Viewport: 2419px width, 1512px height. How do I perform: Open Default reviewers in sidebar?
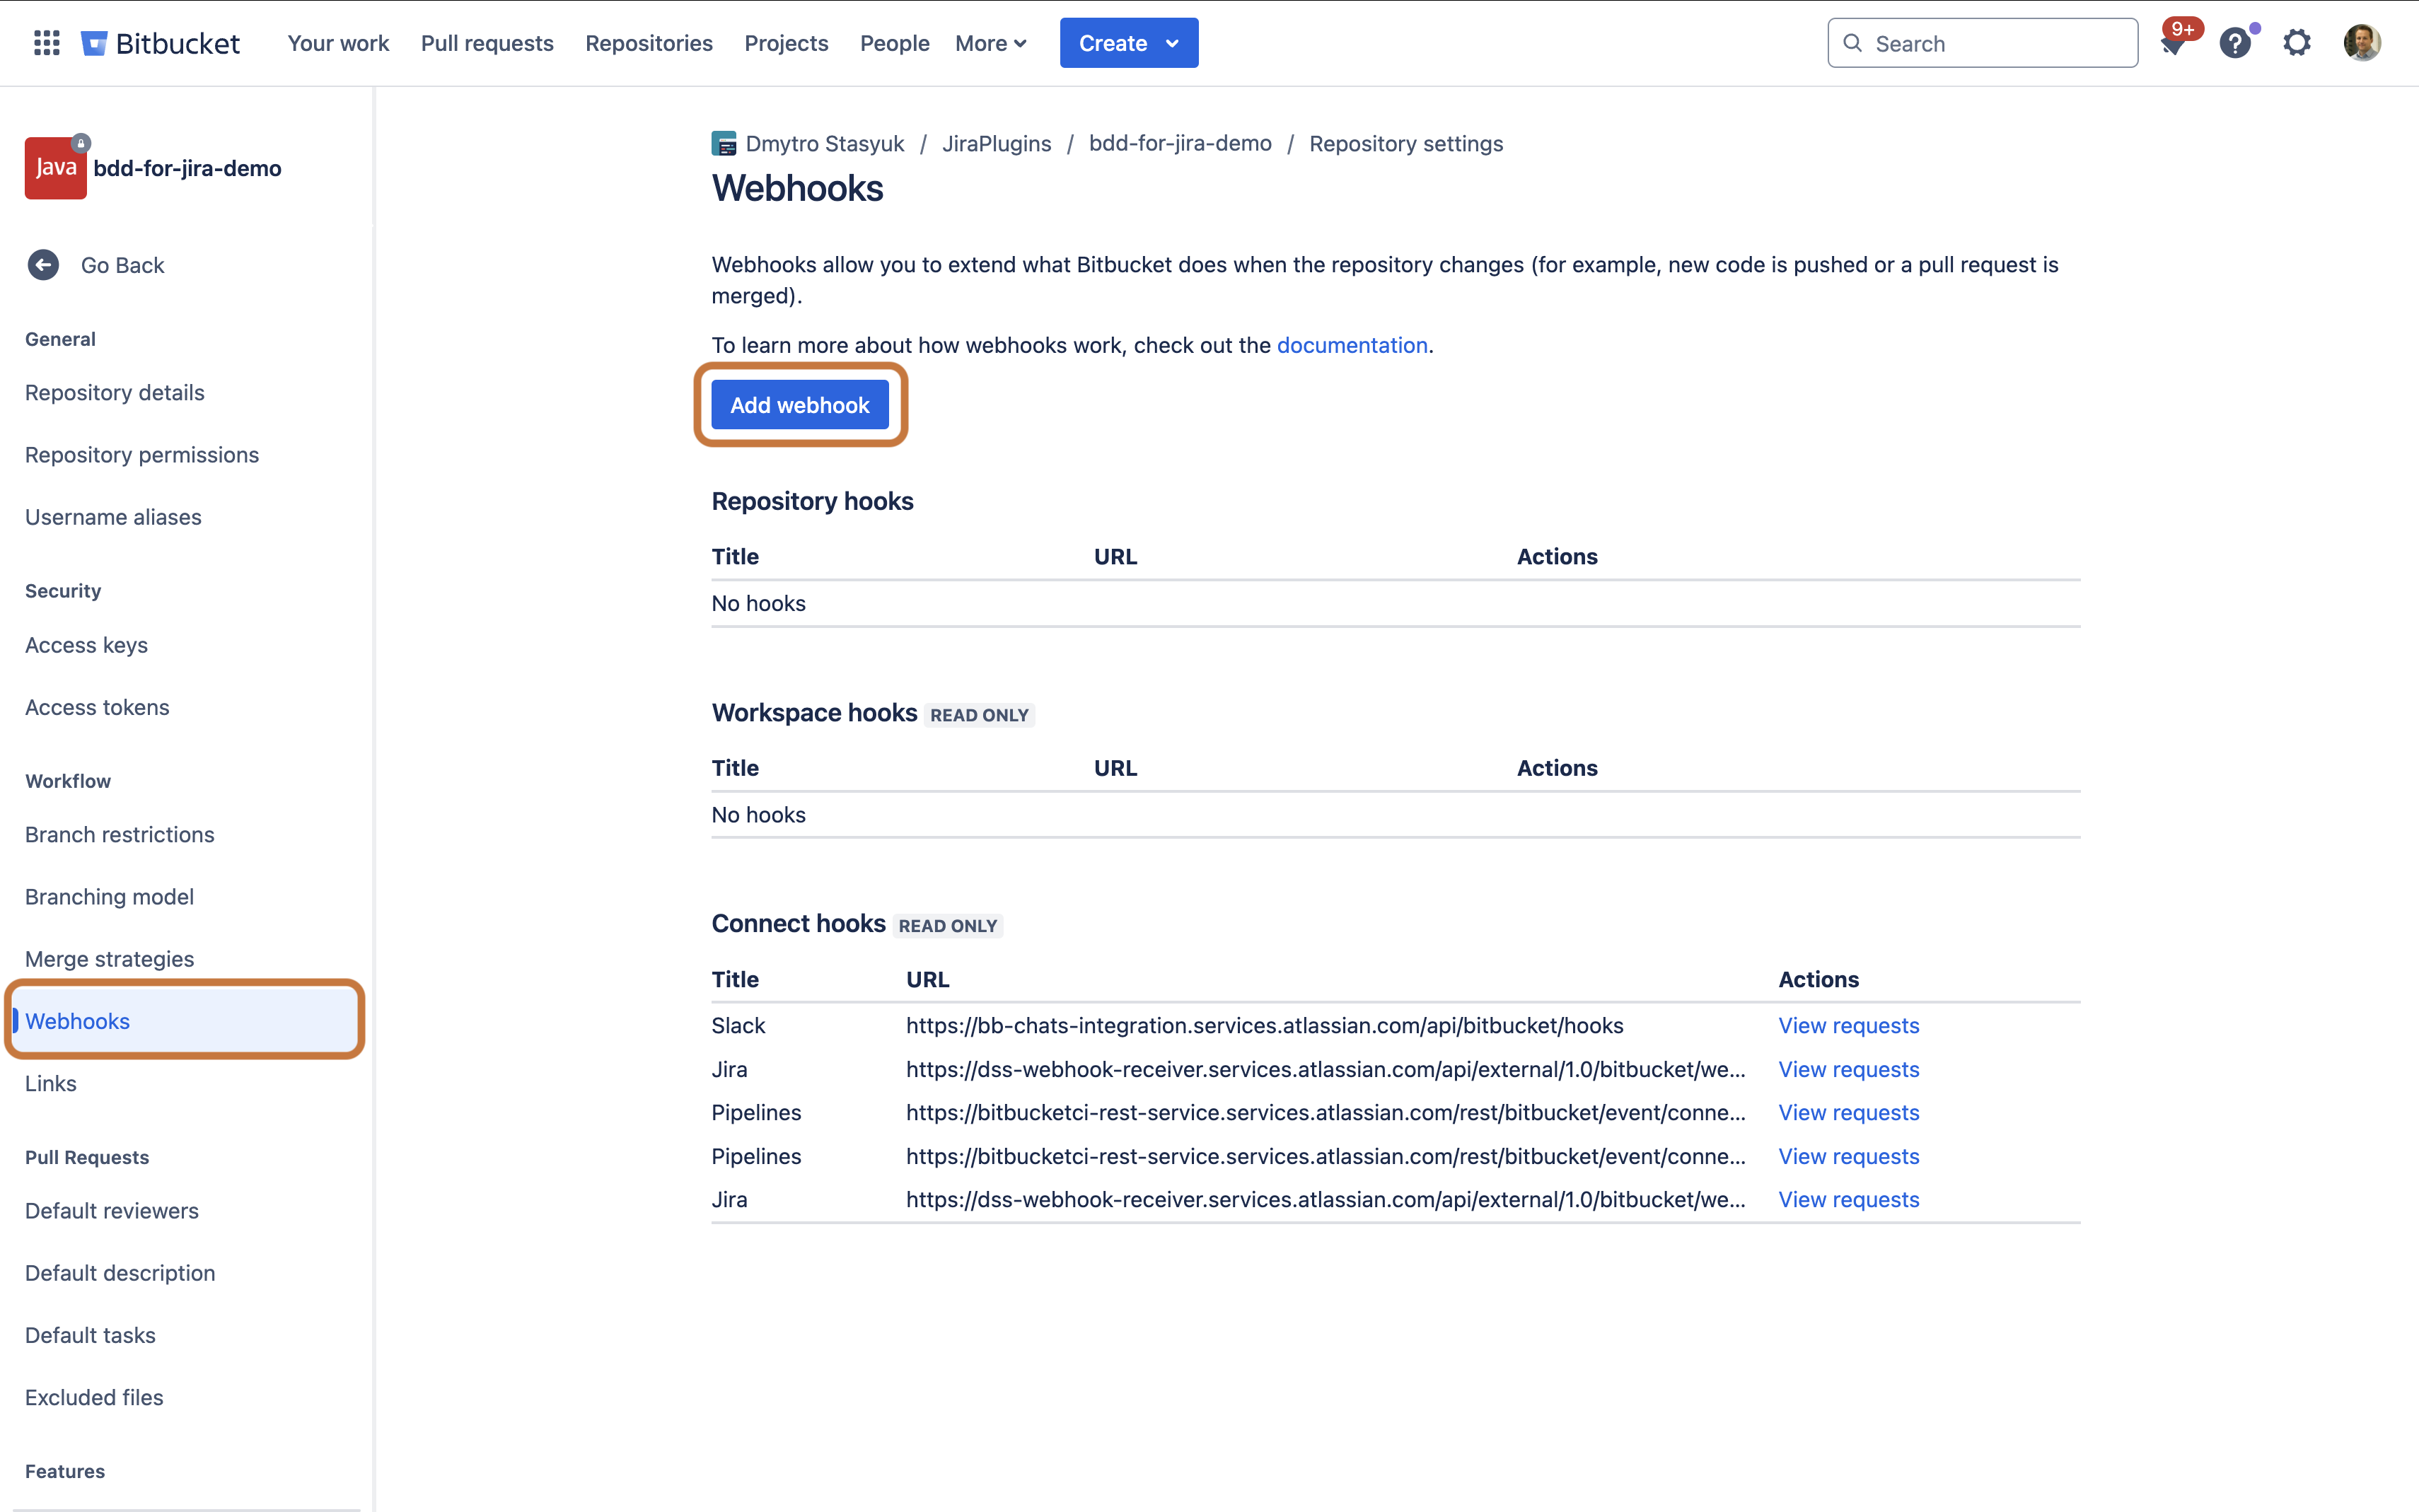[112, 1211]
